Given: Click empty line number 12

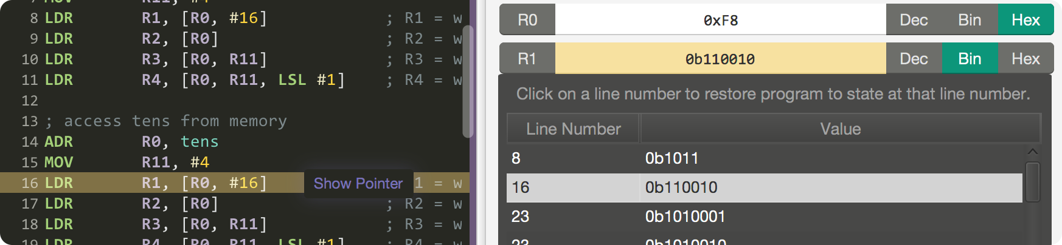Looking at the screenshot, I should (30, 101).
